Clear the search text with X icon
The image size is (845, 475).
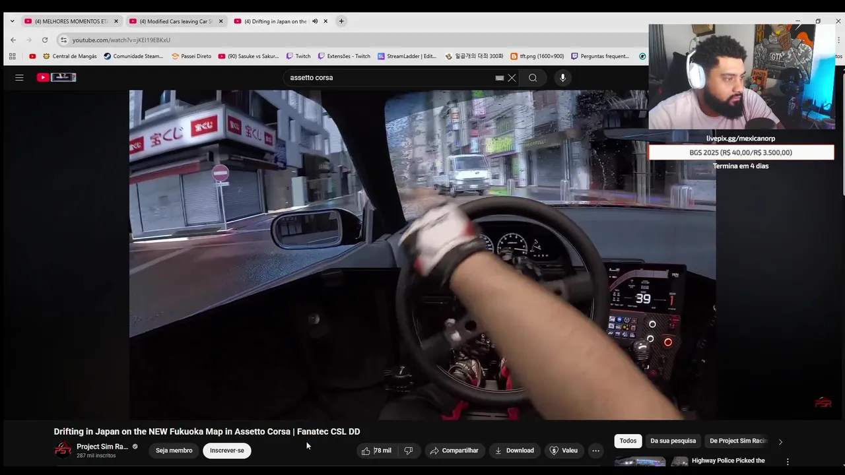[x=512, y=78]
